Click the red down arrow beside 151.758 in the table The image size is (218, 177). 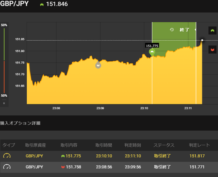click(63, 167)
